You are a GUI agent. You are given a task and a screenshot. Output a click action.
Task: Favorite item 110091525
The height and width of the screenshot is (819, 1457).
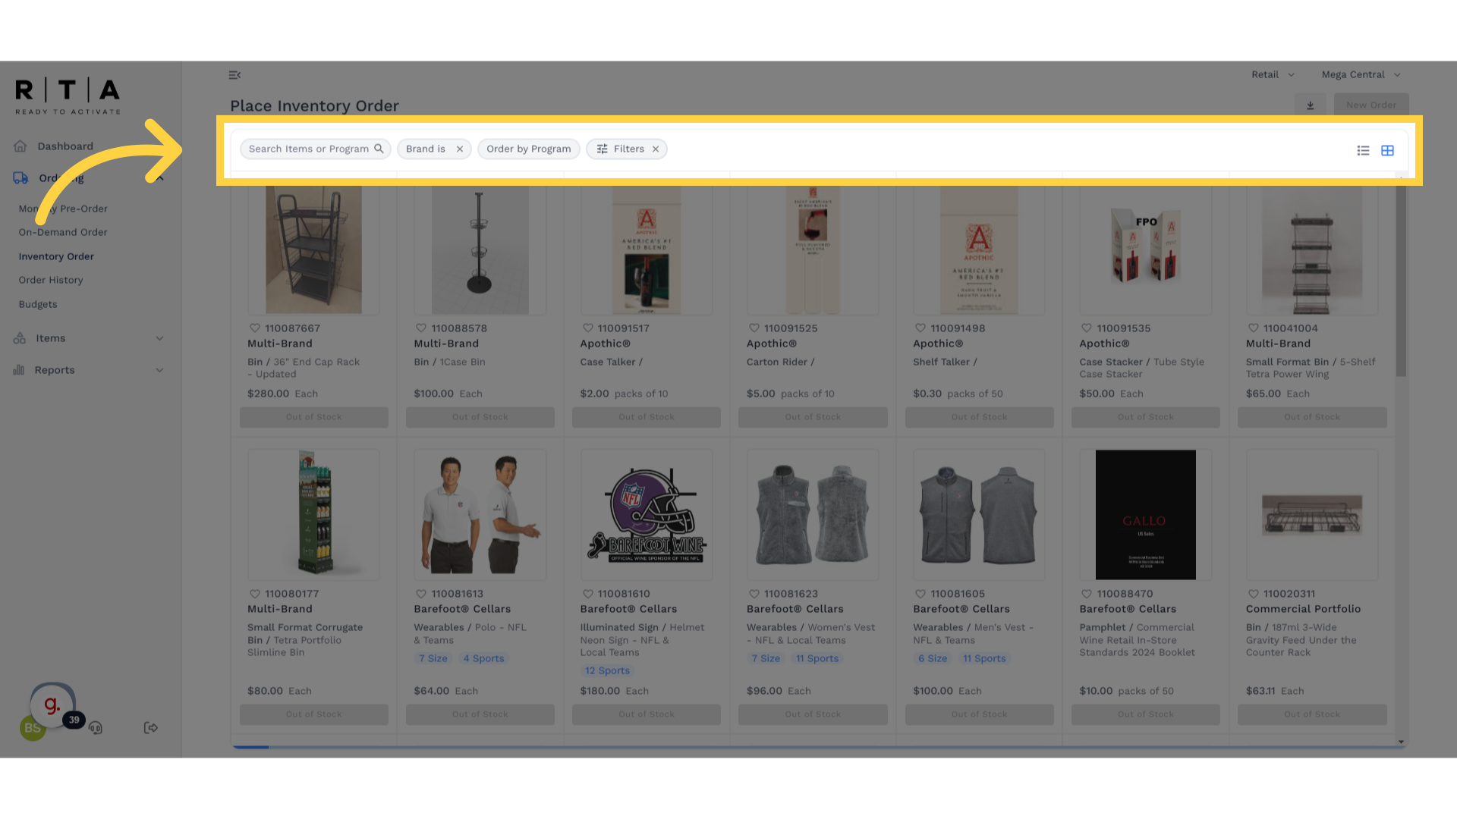pyautogui.click(x=754, y=328)
